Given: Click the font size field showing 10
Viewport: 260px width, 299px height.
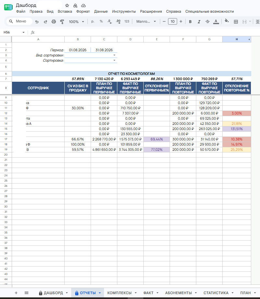Looking at the screenshot, I should click(x=173, y=21).
